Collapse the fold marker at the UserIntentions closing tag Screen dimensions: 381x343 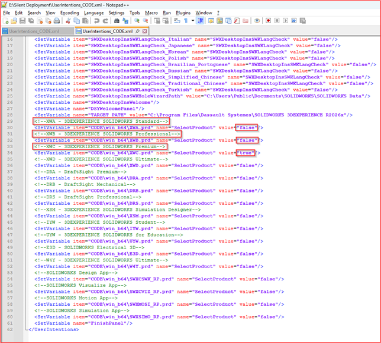click(x=22, y=329)
